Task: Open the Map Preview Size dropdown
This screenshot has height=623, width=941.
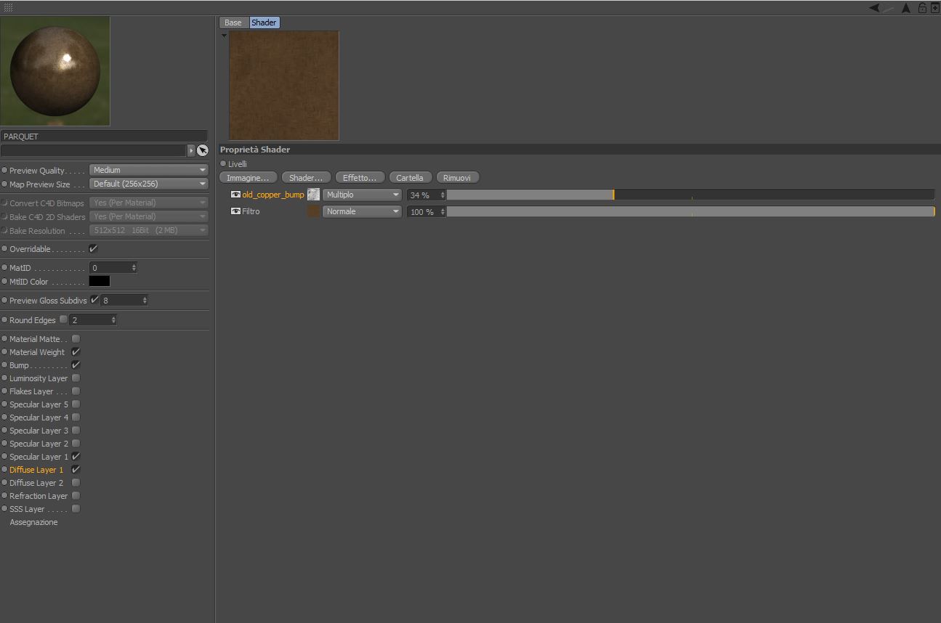Action: click(149, 184)
